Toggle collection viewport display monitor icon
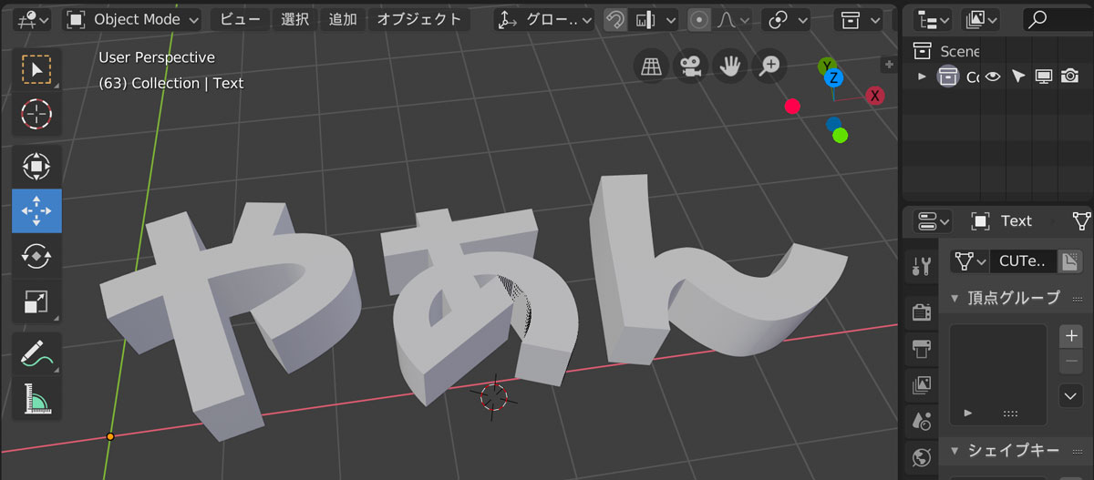Viewport: 1094px width, 480px height. (x=1044, y=77)
